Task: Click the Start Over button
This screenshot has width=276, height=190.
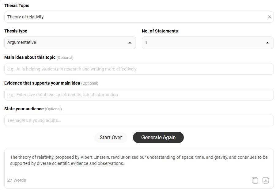Action: pos(111,138)
